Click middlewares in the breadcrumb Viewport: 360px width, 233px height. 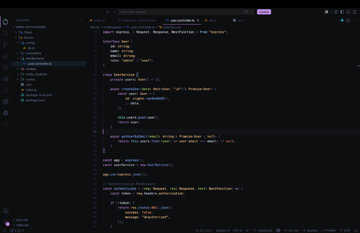pos(112,27)
